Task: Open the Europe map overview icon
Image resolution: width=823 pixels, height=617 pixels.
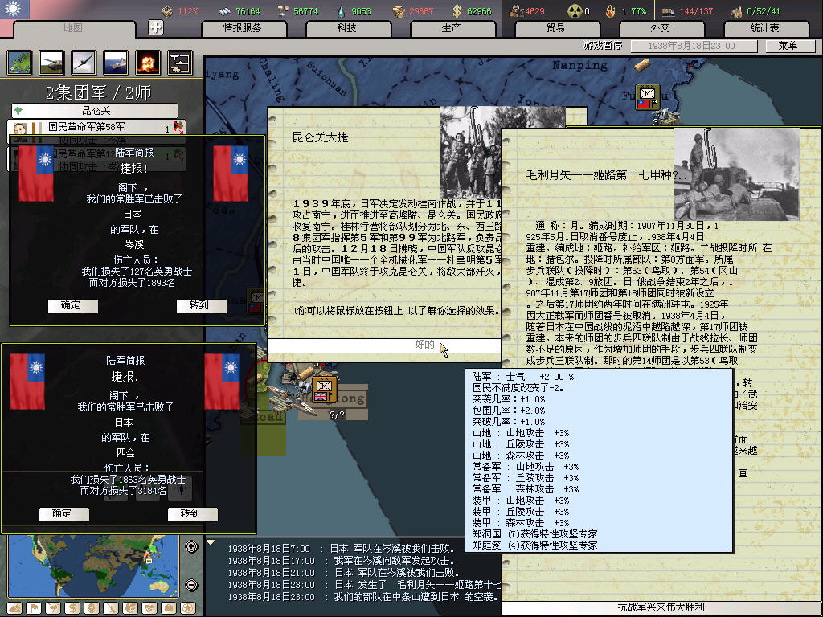Action: (x=19, y=63)
